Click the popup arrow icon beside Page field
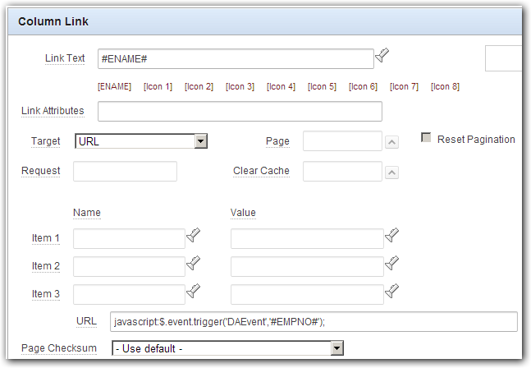This screenshot has height=368, width=531. click(391, 142)
